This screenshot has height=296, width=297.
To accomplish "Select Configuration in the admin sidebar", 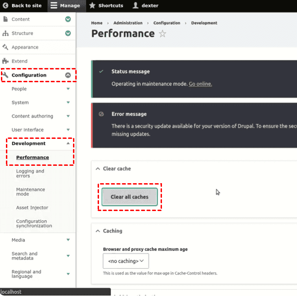I will (29, 75).
